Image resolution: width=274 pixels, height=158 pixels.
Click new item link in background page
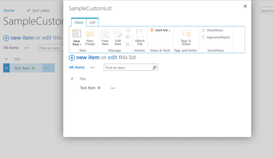tap(22, 38)
